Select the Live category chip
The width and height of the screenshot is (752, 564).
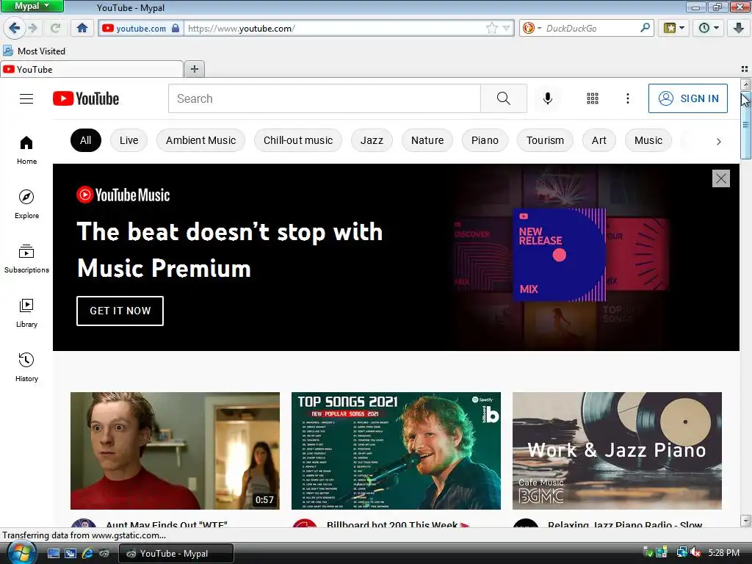coord(129,140)
